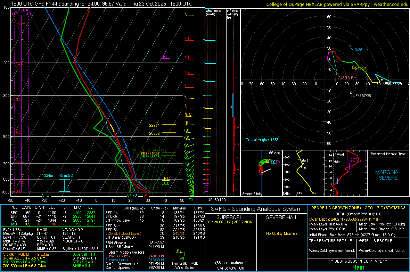
Task: Select the highlighted 'MU' parcel row label
Action: point(14,224)
